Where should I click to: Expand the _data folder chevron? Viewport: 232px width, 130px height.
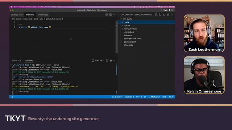123,22
